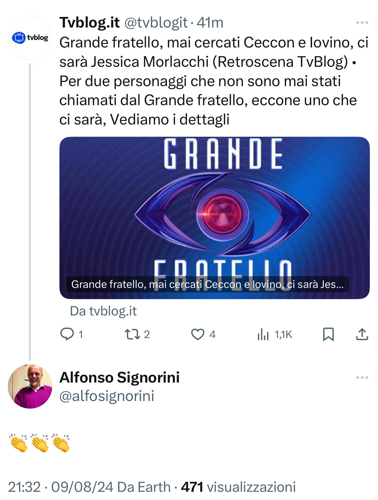The image size is (378, 500).
Task: Visit the Da tvblog.it source link
Action: 103,311
